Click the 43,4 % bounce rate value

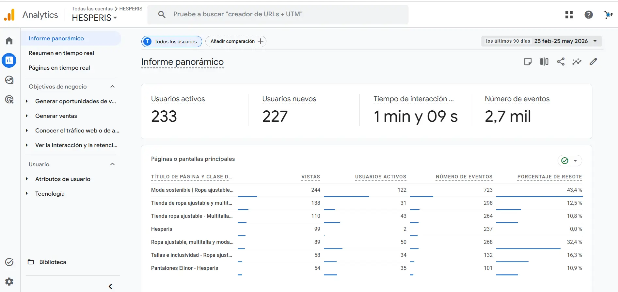point(574,190)
